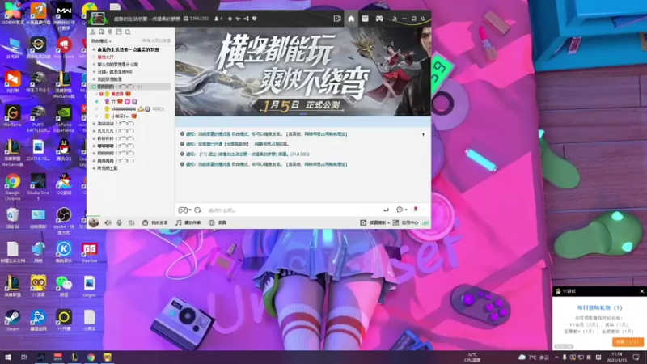Click the Windows Start button
Image resolution: width=647 pixels, height=364 pixels.
7,358
